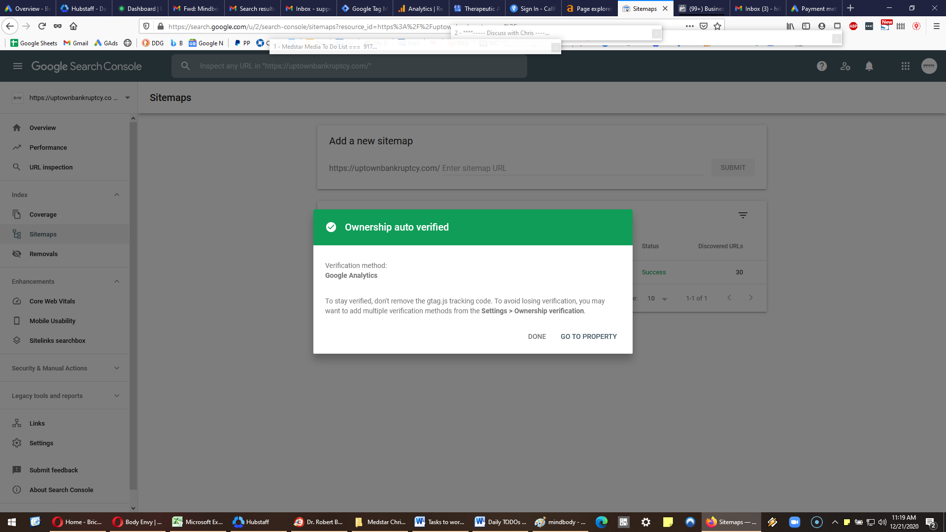
Task: Click the sidebar vertical scrollbar
Action: coord(133,305)
